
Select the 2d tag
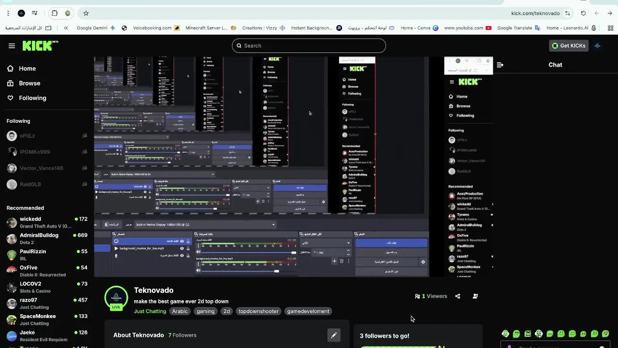226,311
